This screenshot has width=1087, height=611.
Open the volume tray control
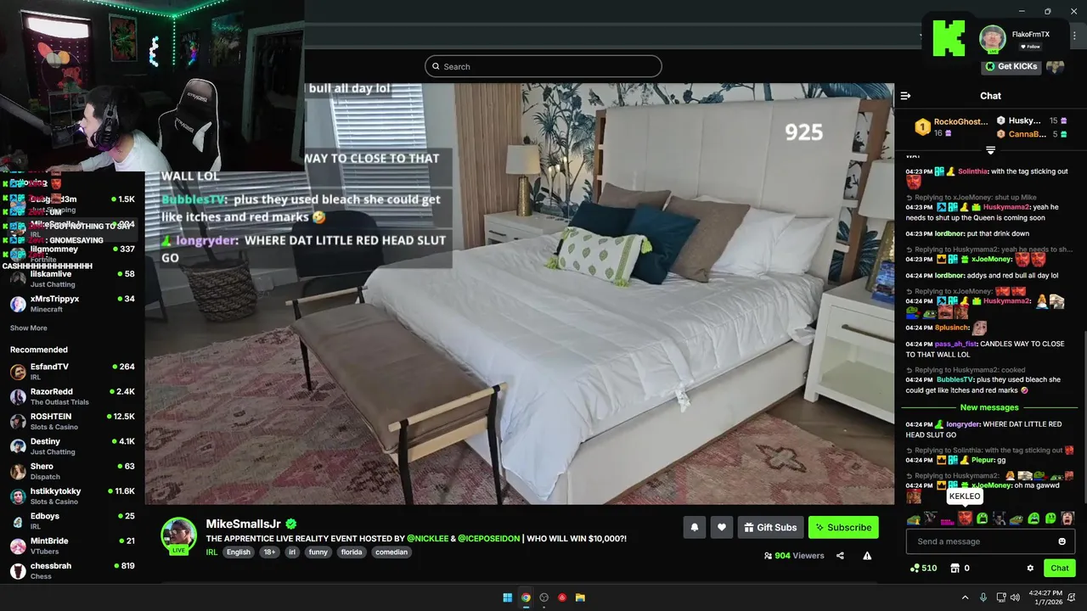click(1016, 597)
